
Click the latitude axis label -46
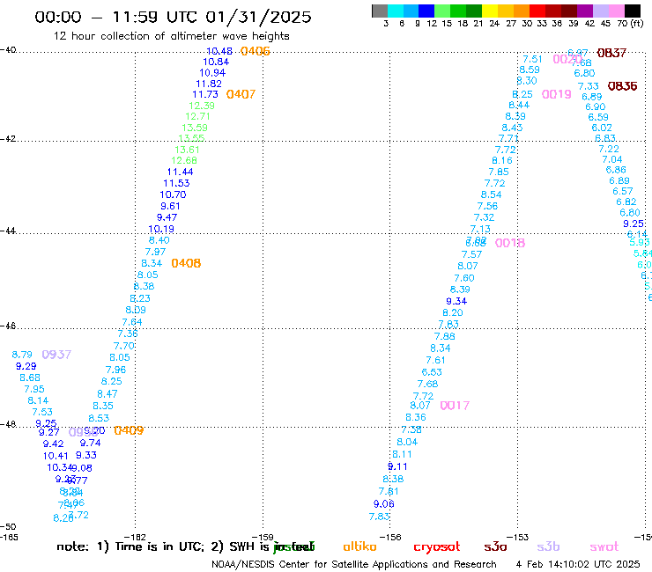(8, 326)
